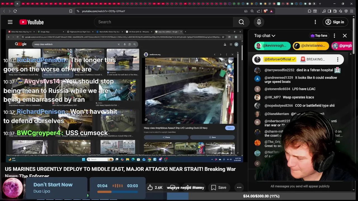Click the message 'LPD have LCAC'
358x201 pixels.
[304, 89]
